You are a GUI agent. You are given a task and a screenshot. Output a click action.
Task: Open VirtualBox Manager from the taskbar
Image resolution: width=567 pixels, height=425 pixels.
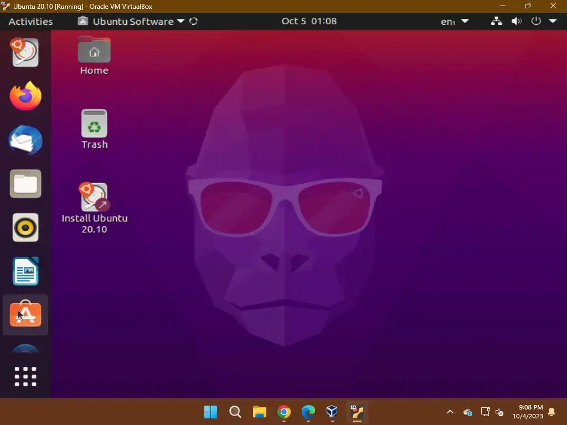[332, 412]
